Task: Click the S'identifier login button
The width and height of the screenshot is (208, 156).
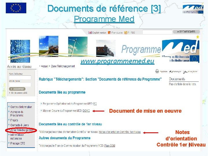Action: click(x=17, y=89)
